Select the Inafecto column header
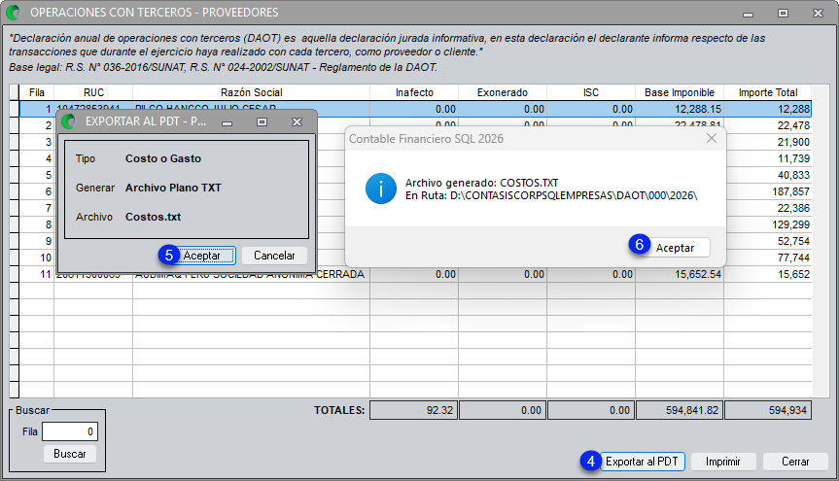Viewport: 839px width, 481px height. pos(414,92)
